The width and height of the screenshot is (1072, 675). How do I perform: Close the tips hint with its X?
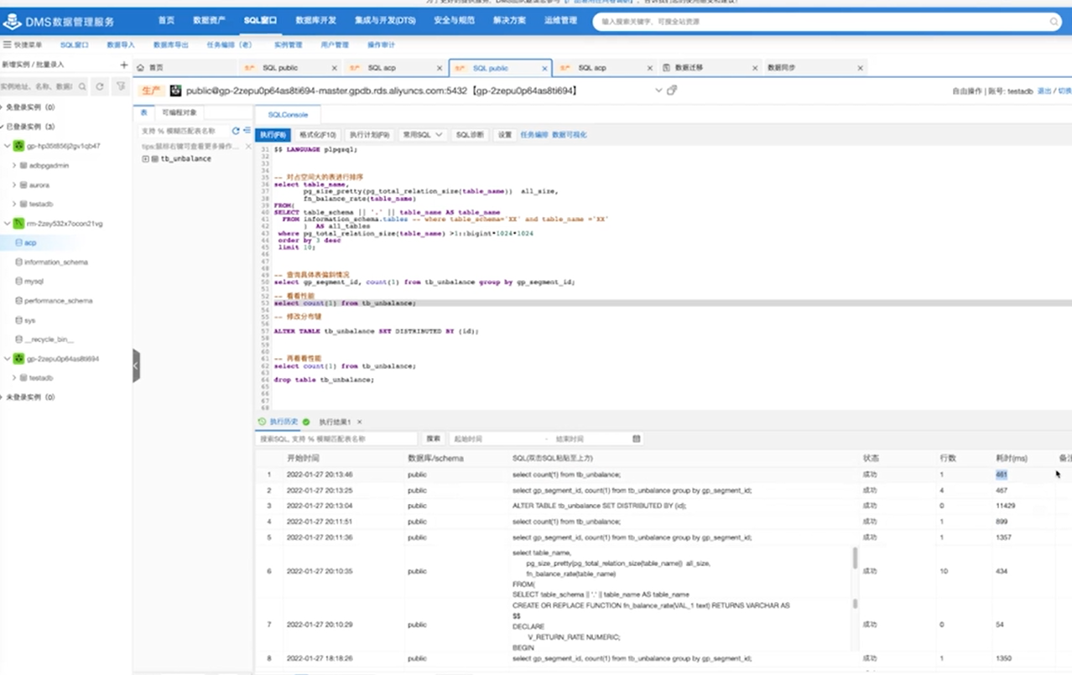248,146
